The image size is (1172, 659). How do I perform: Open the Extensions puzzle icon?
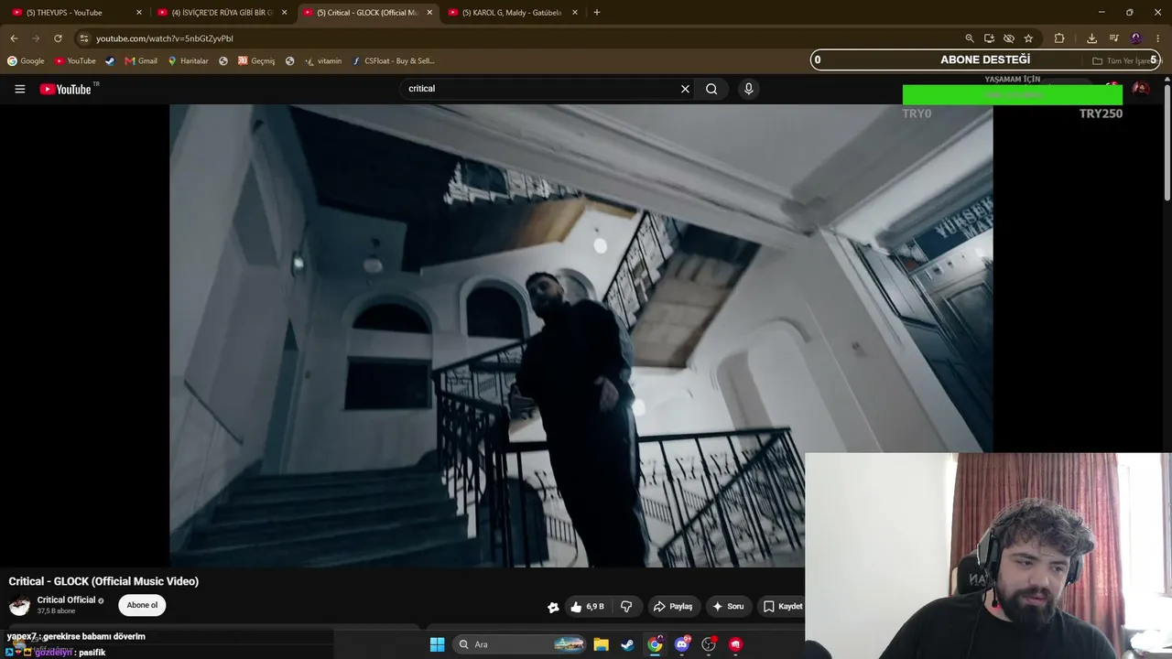[x=1059, y=38]
